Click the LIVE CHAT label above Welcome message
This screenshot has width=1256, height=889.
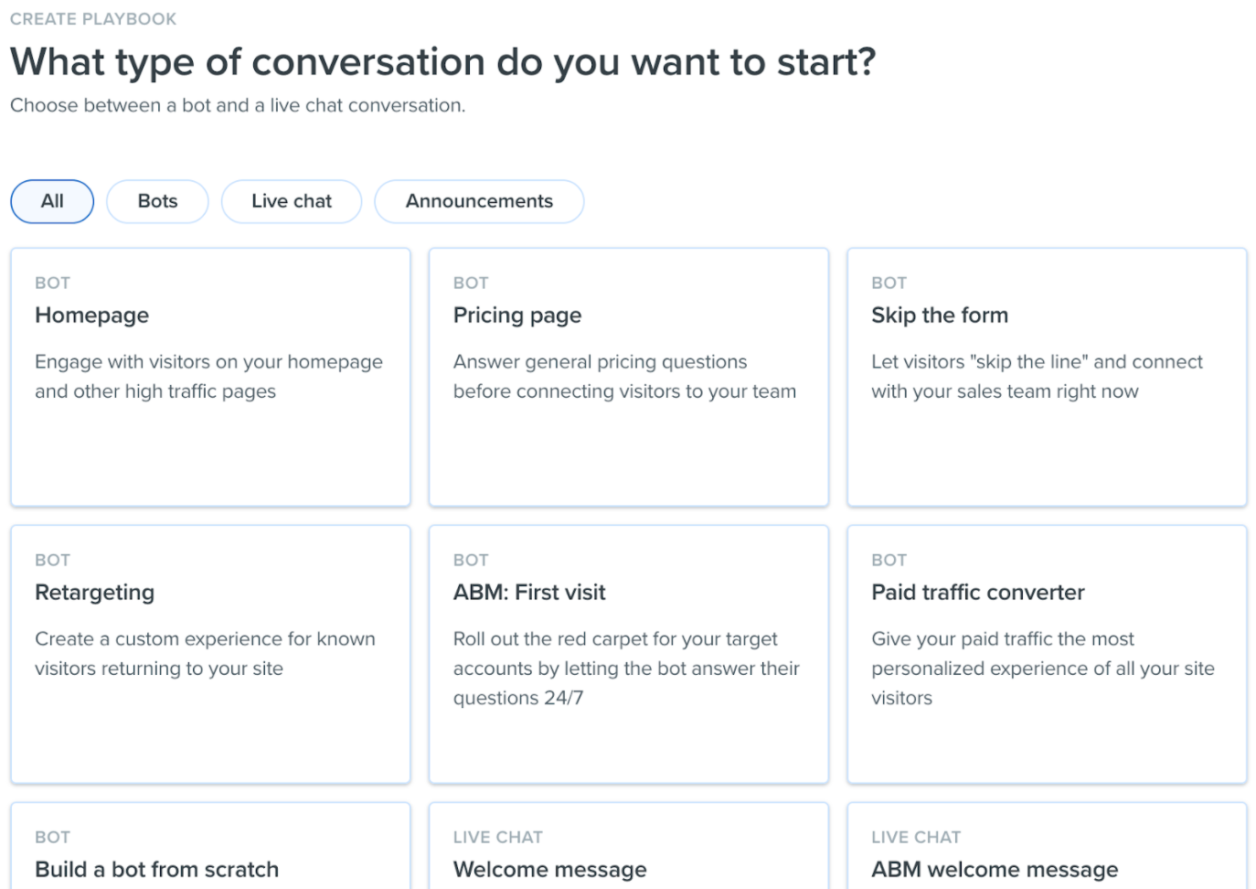click(497, 837)
